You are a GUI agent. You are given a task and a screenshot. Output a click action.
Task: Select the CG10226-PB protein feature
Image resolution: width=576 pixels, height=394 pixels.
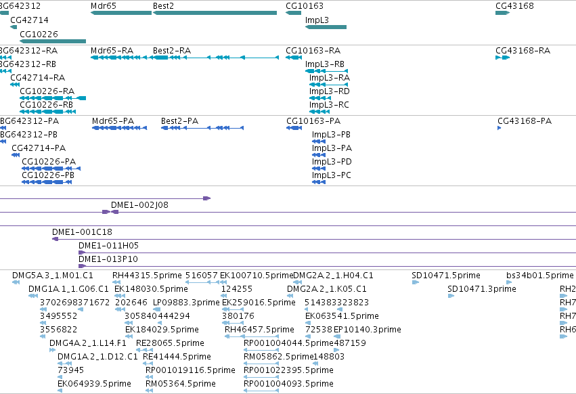point(47,182)
